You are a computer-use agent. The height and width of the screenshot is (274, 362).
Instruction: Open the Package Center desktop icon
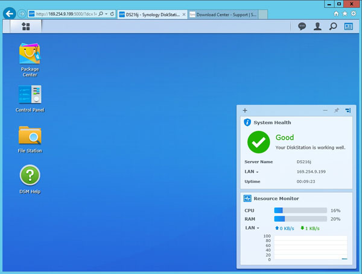pyautogui.click(x=30, y=60)
